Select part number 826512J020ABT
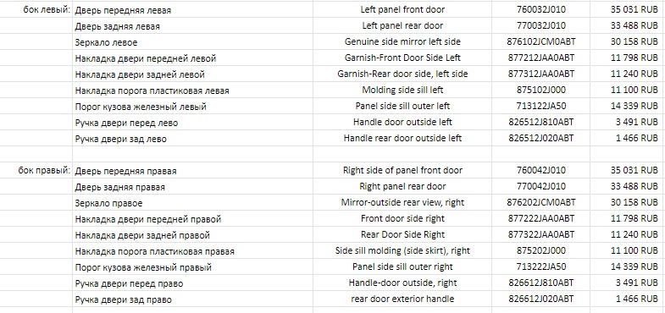This screenshot has width=665, height=313. click(x=540, y=139)
